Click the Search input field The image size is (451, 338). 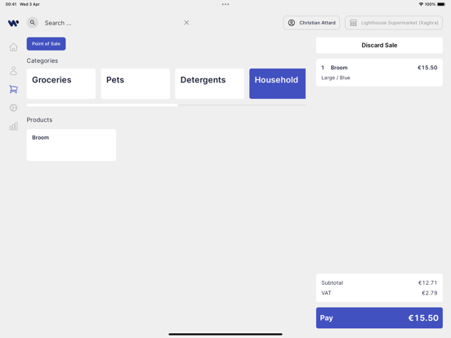[112, 23]
